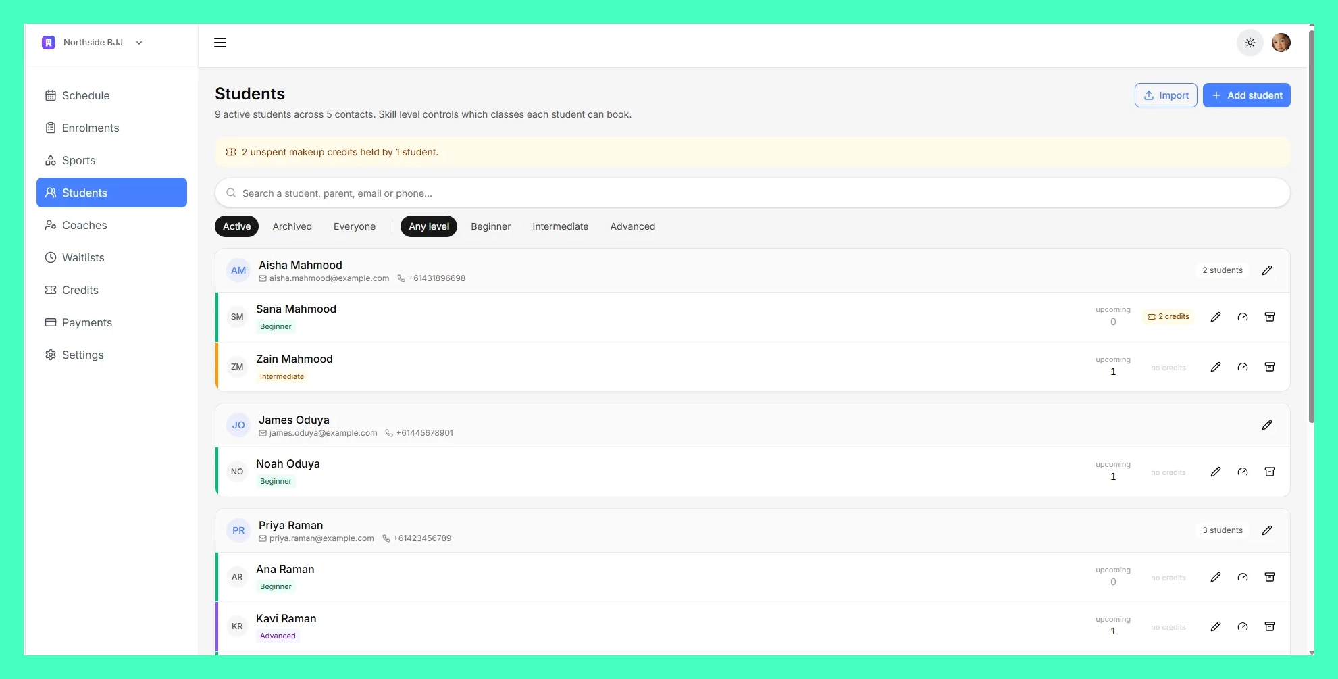Screen dimensions: 1338x679
Task: Archive student Sana Mahmood
Action: 1270,317
